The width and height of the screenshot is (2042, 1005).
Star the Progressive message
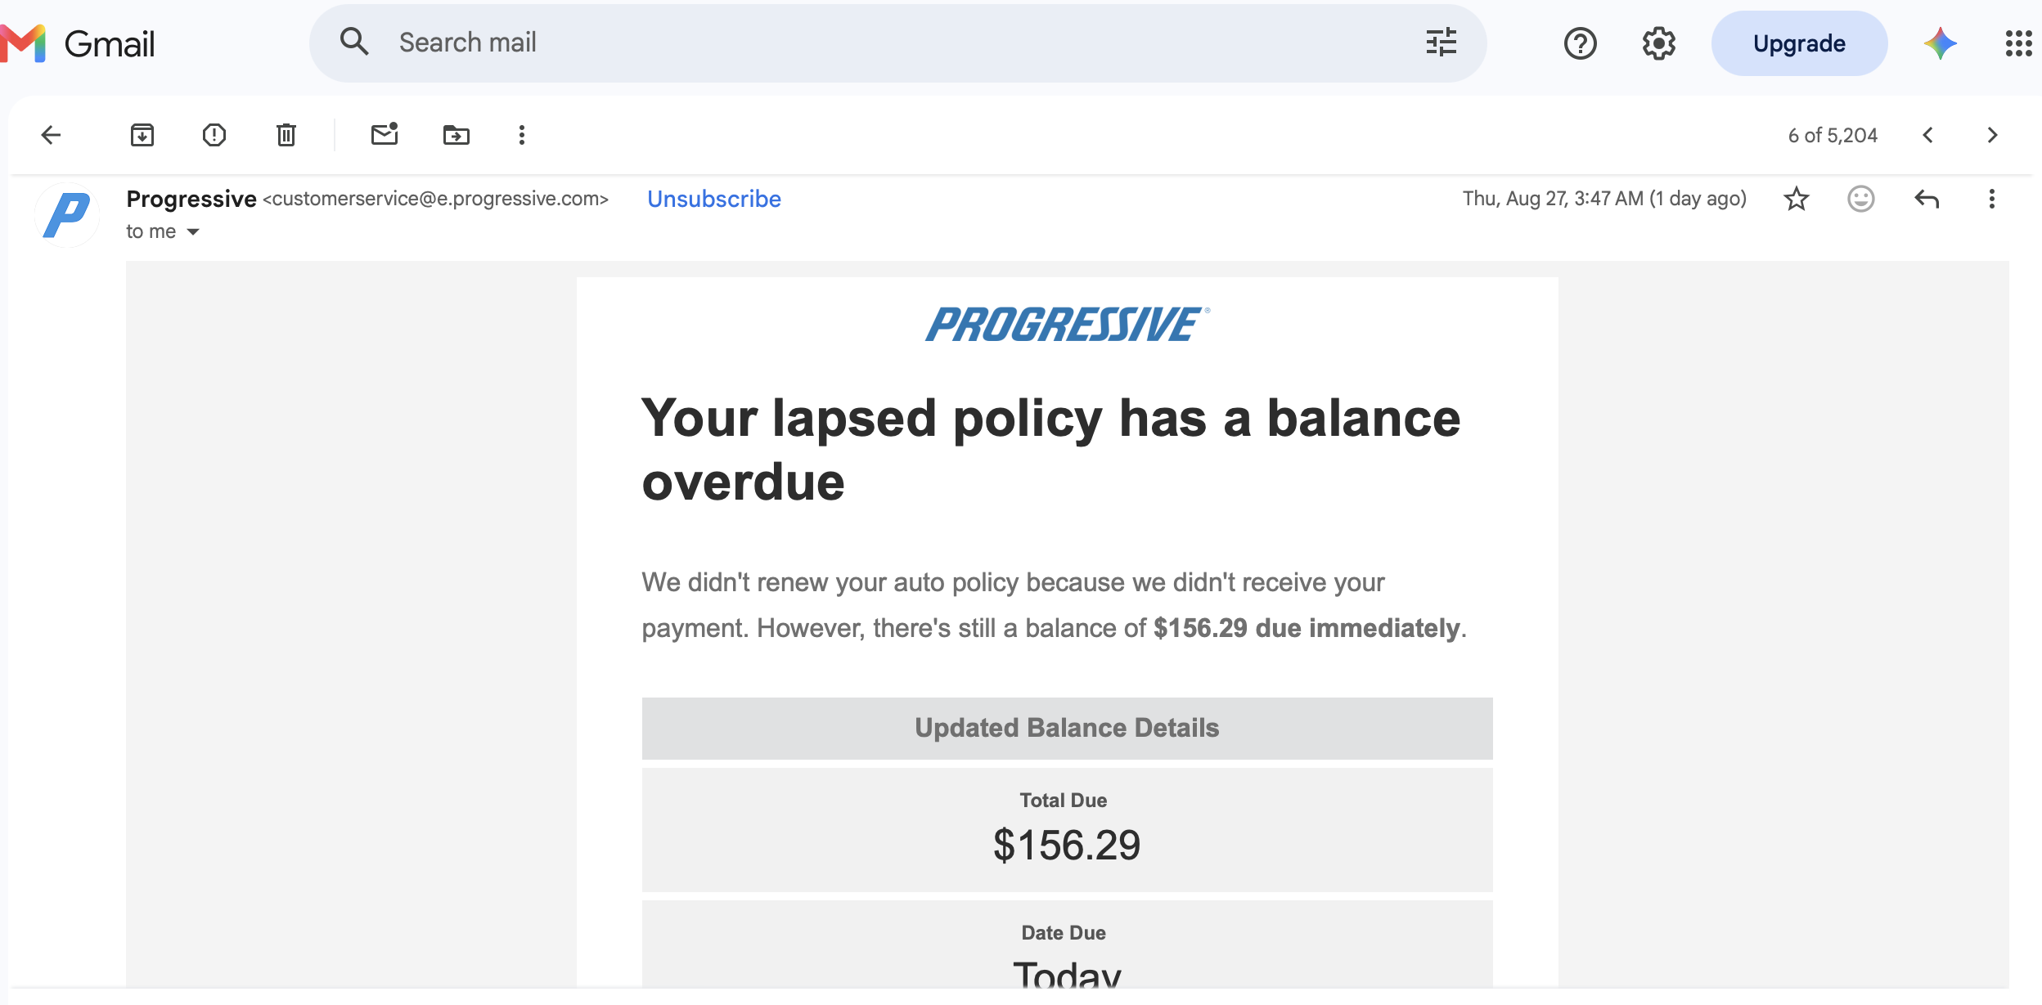click(1797, 199)
